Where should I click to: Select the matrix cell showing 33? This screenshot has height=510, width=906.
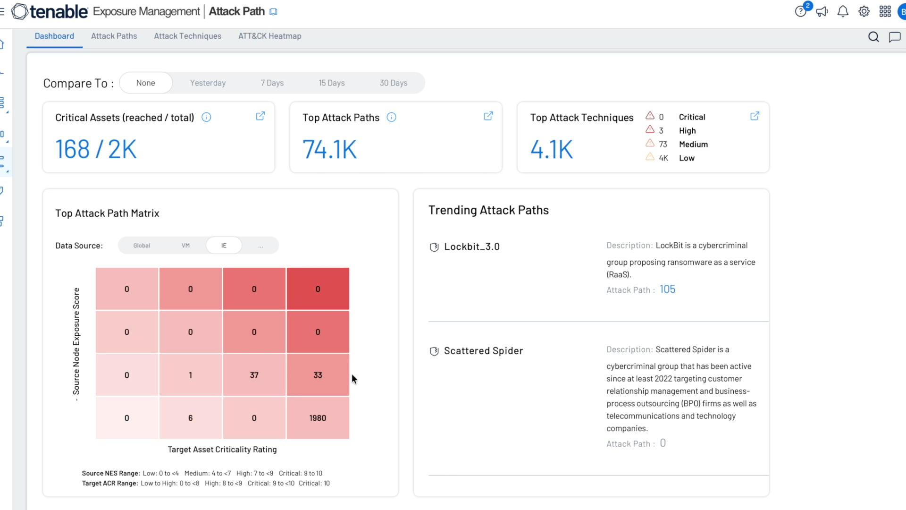point(318,375)
